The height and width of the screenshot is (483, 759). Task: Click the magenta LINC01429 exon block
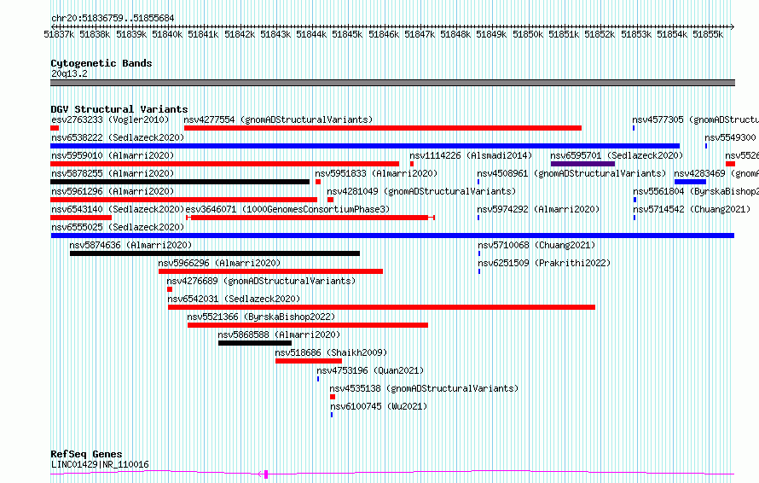pos(266,474)
